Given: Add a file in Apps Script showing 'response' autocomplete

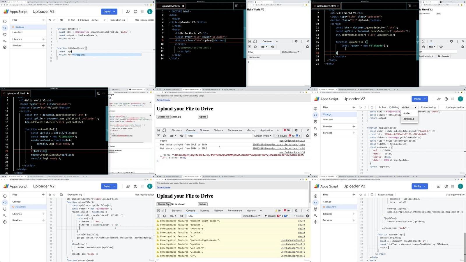Looking at the screenshot, I should [43, 20].
